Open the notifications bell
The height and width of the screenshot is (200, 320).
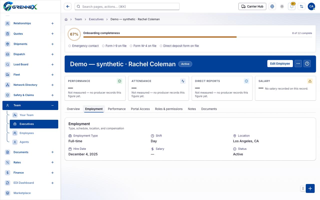(x=292, y=6)
